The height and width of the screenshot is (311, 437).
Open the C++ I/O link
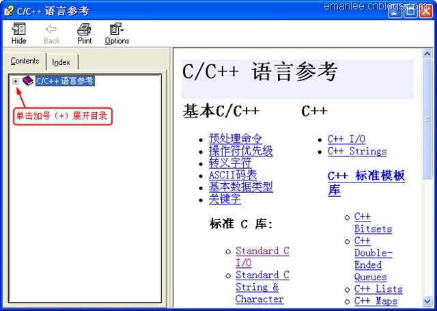point(346,139)
